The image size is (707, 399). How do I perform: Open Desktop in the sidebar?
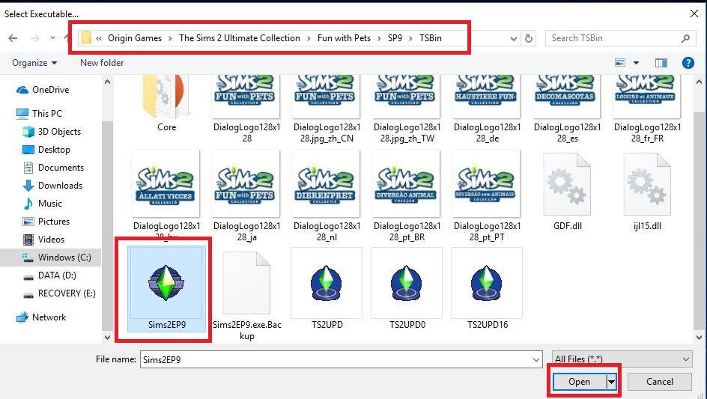46,150
